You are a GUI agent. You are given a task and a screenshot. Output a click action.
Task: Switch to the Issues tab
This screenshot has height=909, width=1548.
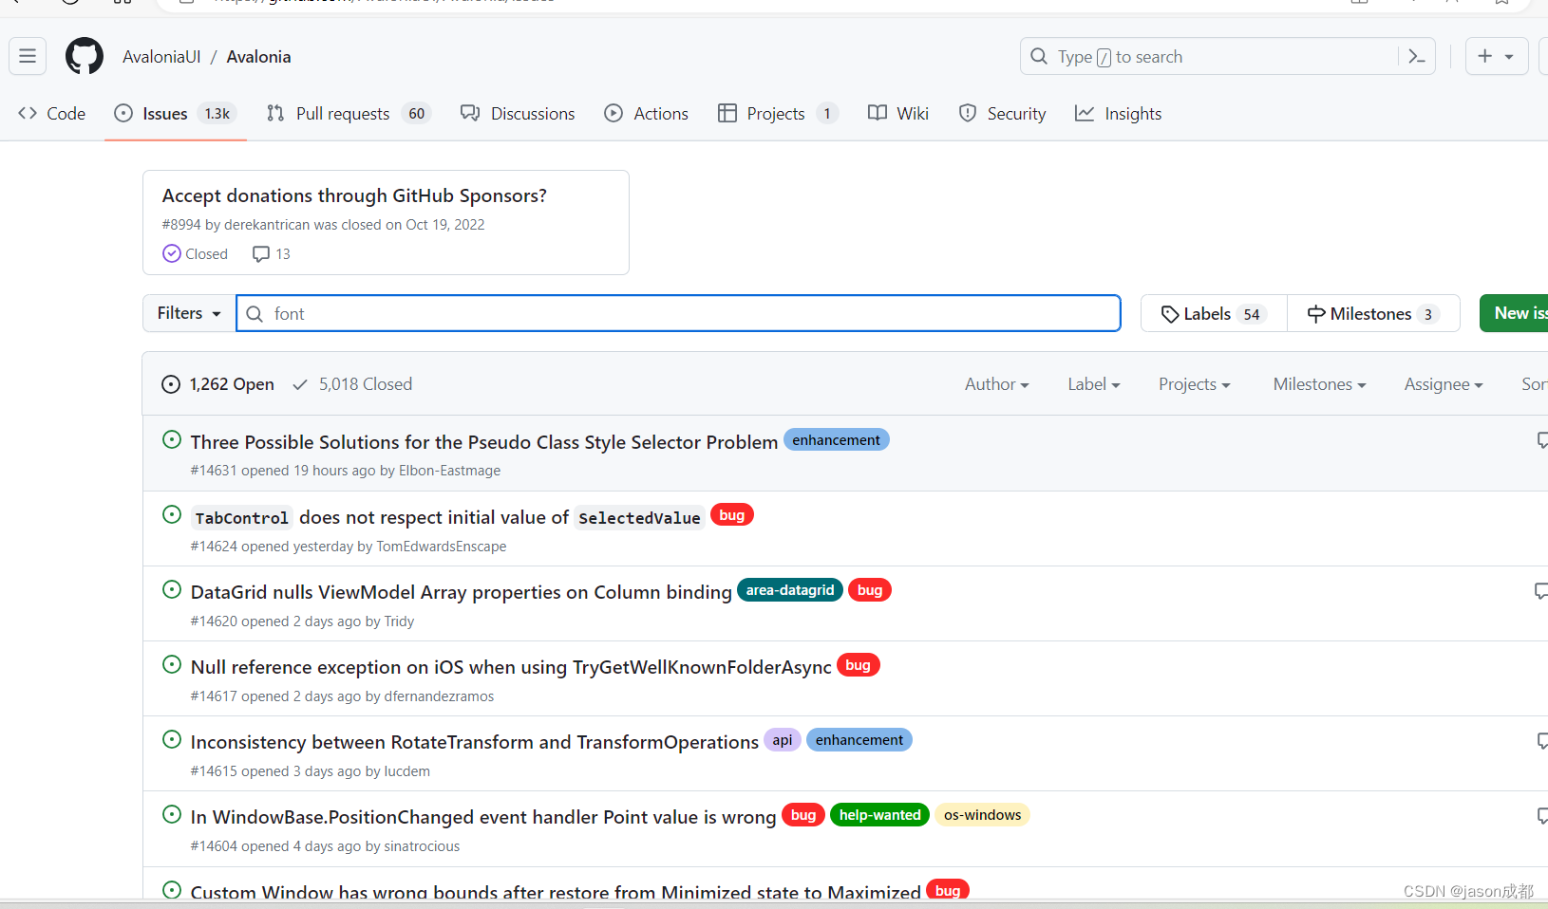click(x=176, y=113)
